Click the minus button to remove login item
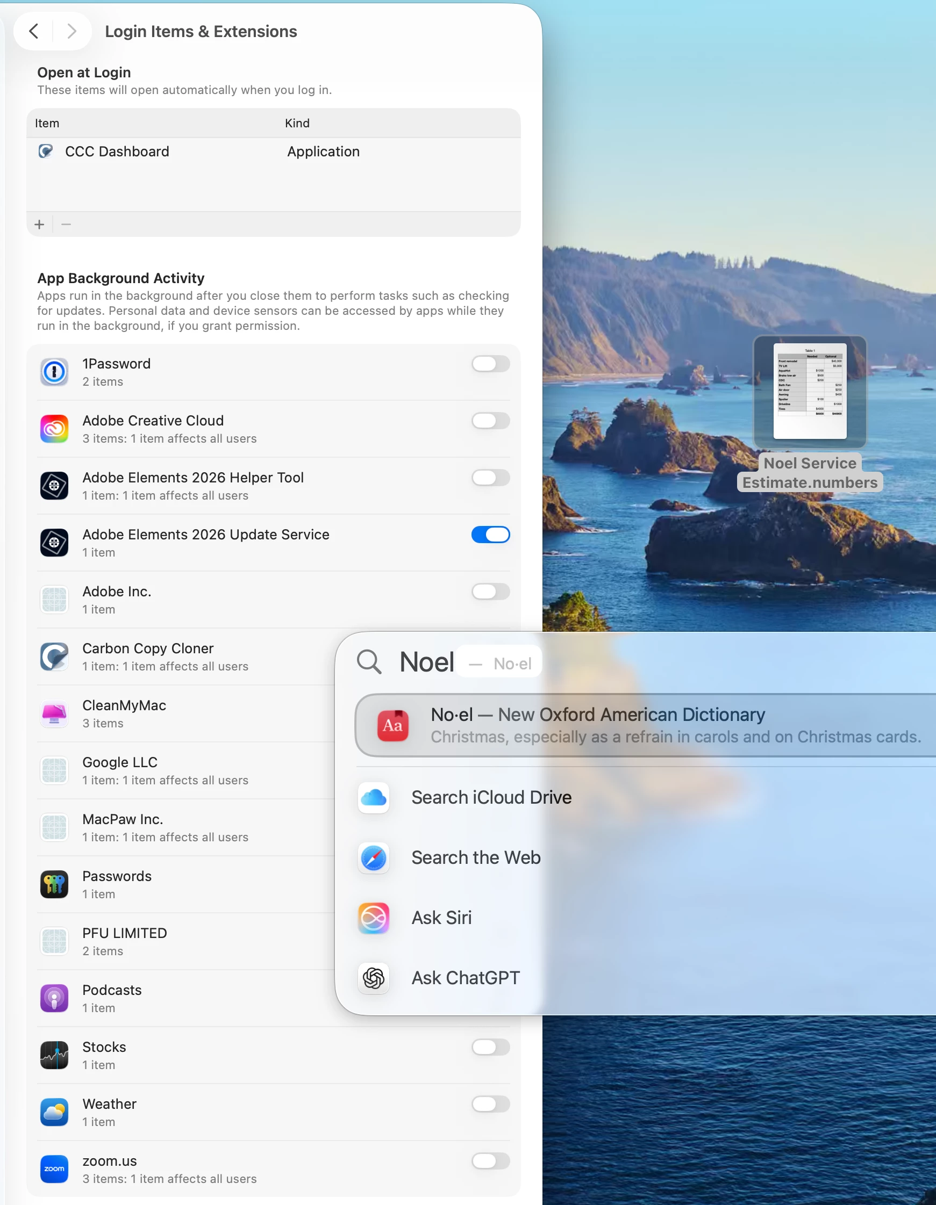Viewport: 936px width, 1205px height. [66, 225]
